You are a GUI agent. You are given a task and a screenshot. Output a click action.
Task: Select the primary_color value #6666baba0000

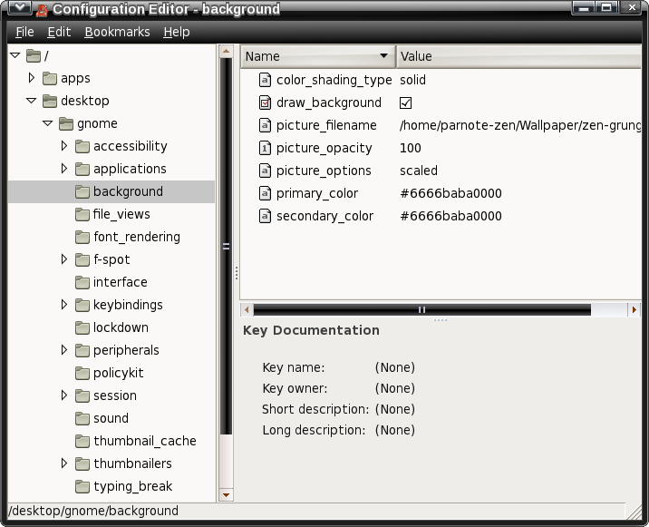(450, 193)
